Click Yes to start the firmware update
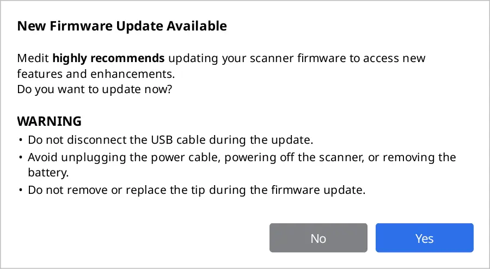The width and height of the screenshot is (490, 269). (424, 238)
